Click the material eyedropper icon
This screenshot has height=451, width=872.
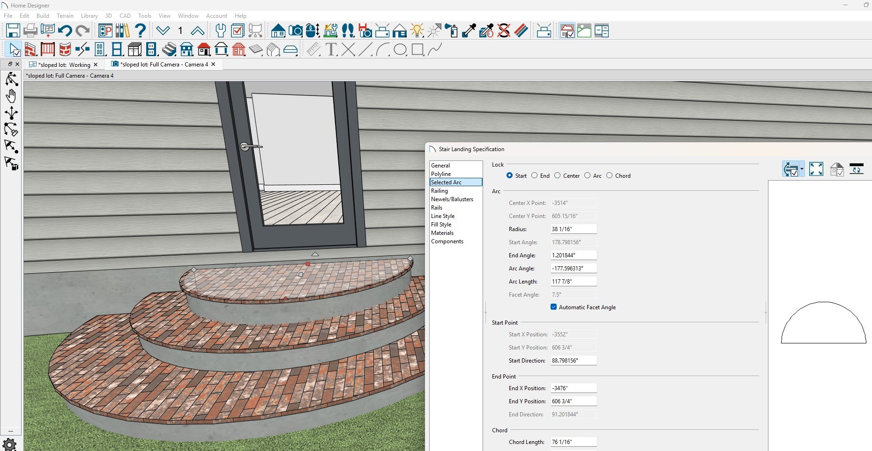tap(469, 31)
